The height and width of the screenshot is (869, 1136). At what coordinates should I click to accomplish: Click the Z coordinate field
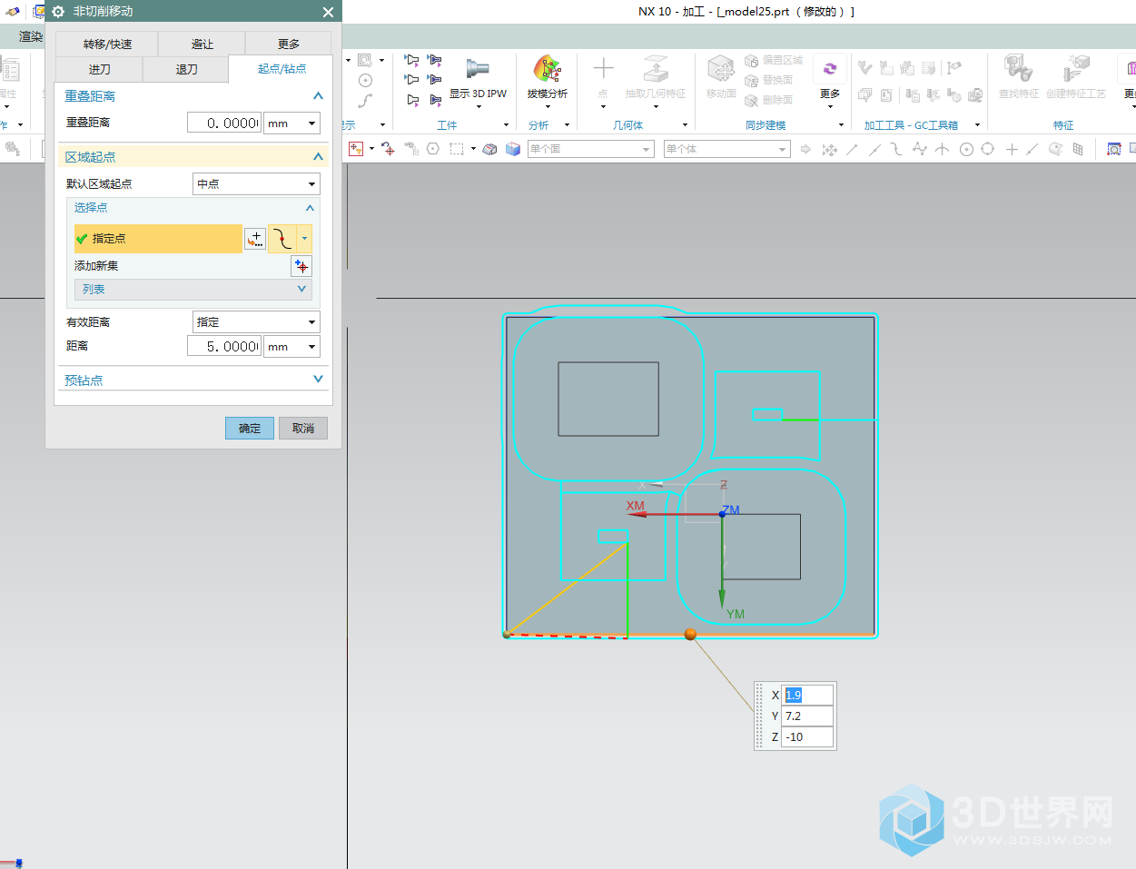point(807,736)
